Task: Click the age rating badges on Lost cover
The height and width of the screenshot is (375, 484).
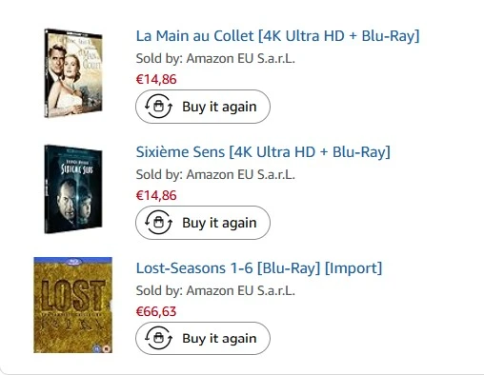Action: (x=102, y=348)
